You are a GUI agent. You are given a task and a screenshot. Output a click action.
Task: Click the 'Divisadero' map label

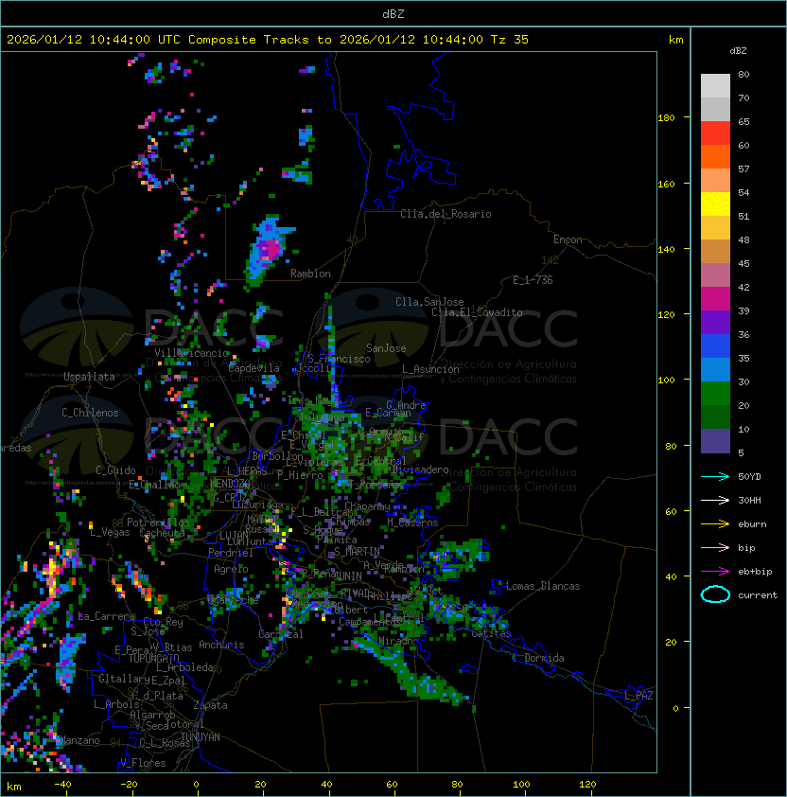[x=420, y=469]
